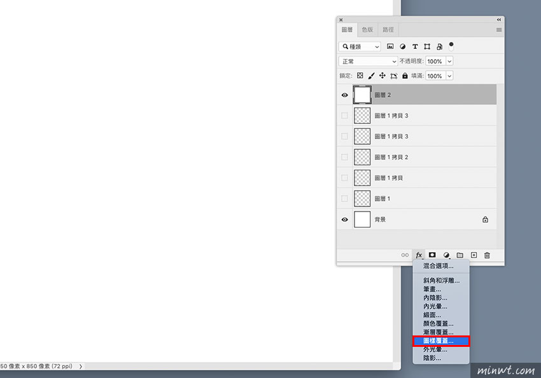
Task: Open the fx layer style button
Action: (419, 255)
